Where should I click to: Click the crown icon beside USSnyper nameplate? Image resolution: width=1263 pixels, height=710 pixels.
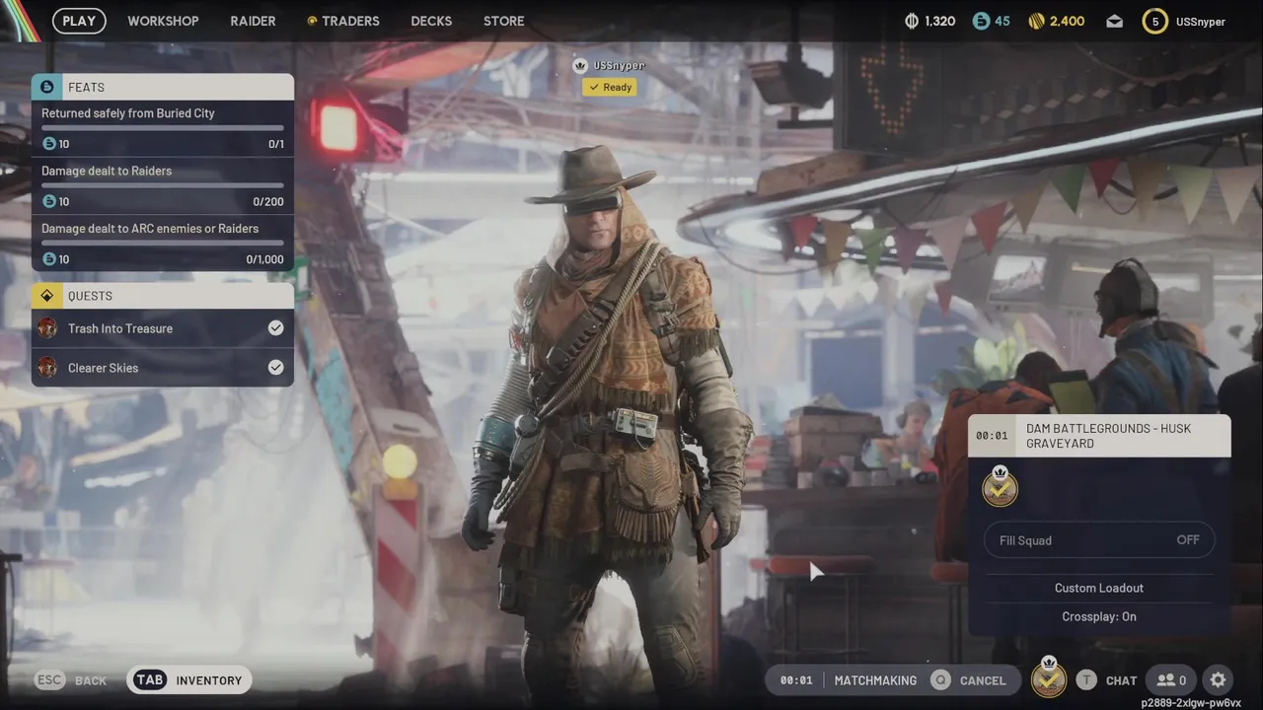pyautogui.click(x=580, y=66)
